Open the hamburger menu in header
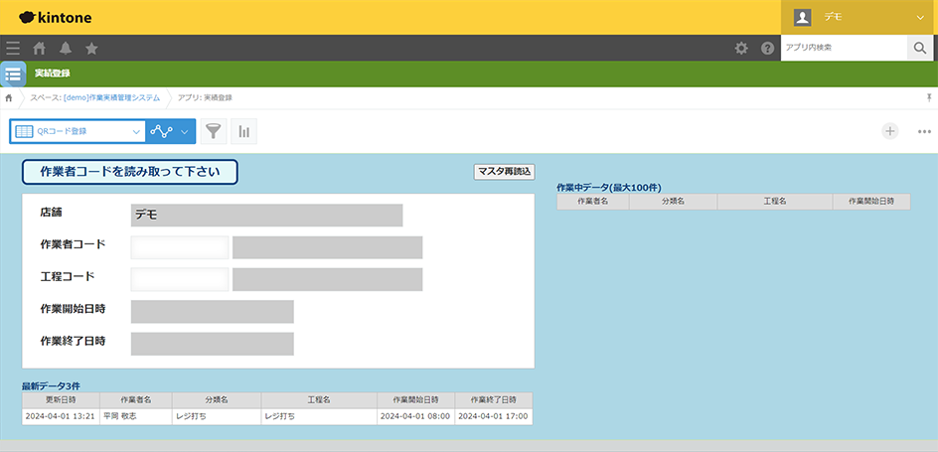This screenshot has width=938, height=452. coord(13,48)
